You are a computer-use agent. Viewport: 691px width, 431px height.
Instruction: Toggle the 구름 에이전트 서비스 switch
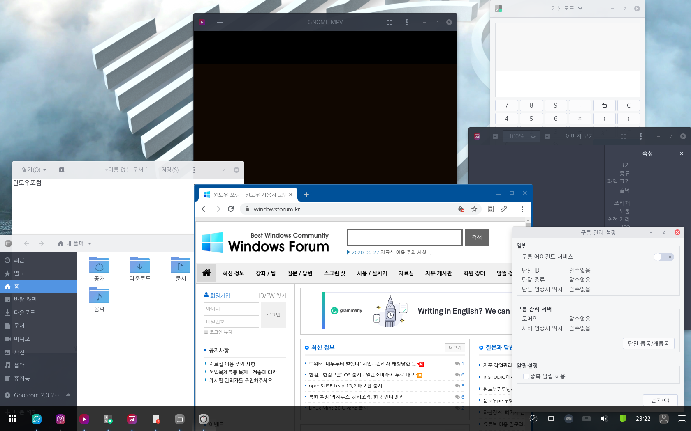click(x=664, y=257)
